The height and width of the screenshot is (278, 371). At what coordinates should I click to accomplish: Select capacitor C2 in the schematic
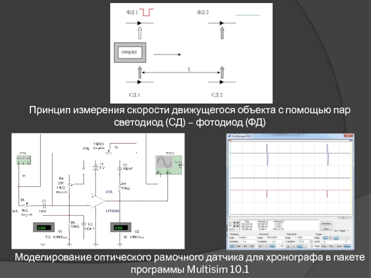84,223
